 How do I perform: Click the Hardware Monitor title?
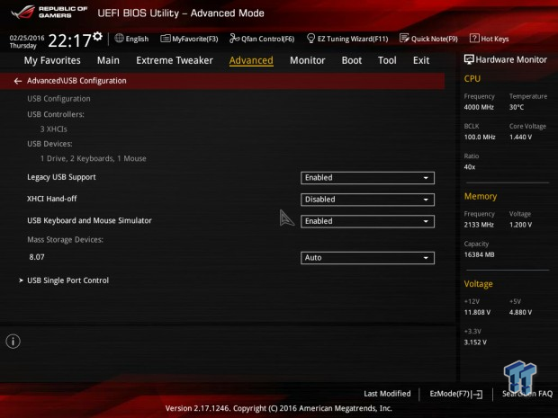[511, 59]
